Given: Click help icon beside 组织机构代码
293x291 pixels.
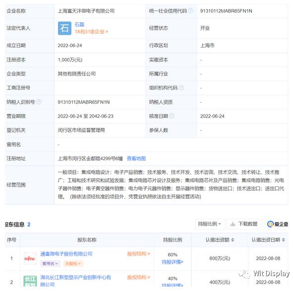Looking at the screenshot, I should tap(181, 88).
